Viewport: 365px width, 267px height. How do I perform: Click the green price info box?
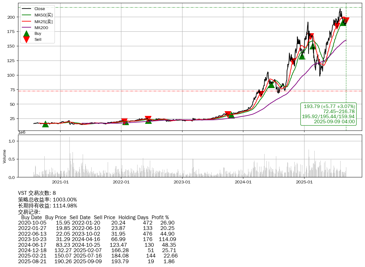tap(328, 114)
